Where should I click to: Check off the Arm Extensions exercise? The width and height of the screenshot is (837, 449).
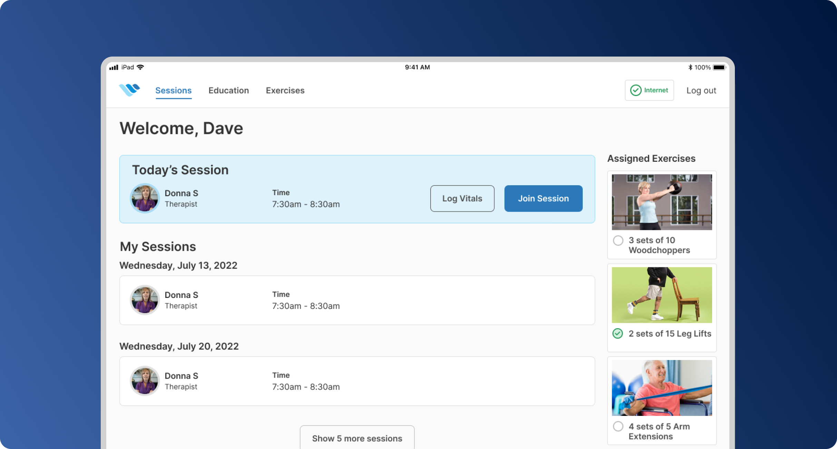[618, 427]
